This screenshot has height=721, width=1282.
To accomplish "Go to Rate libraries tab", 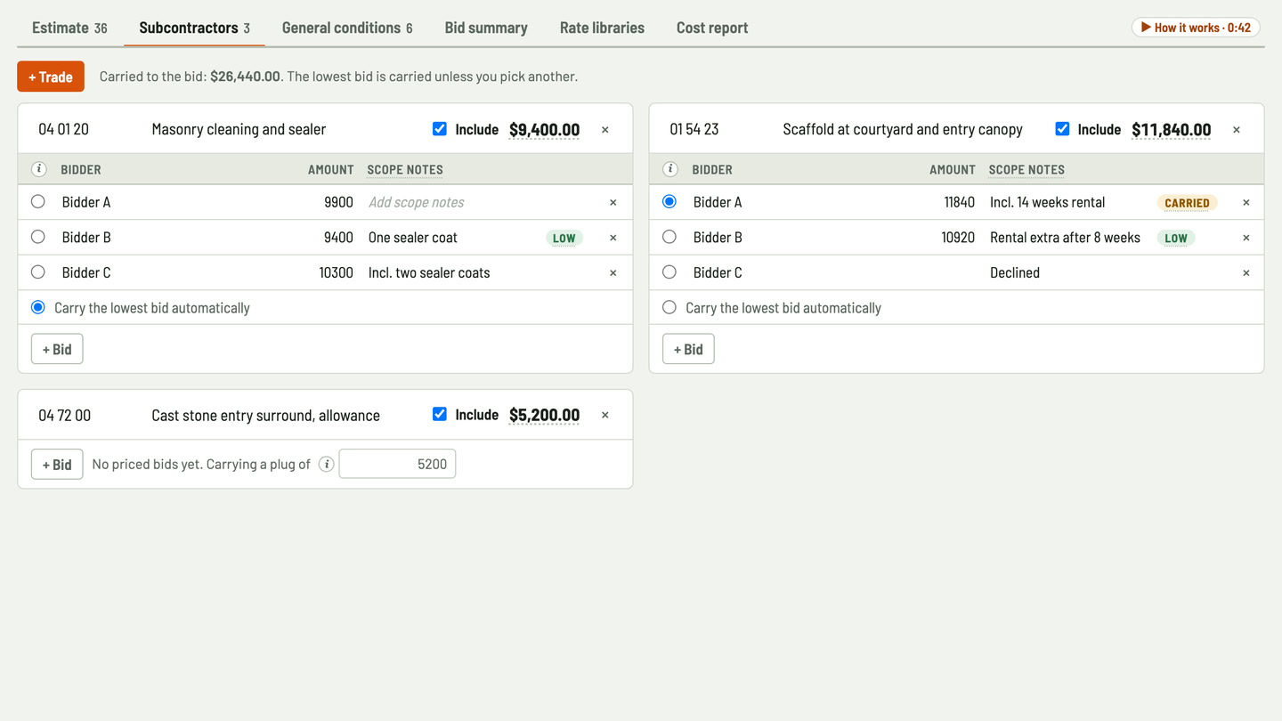I will [x=602, y=28].
